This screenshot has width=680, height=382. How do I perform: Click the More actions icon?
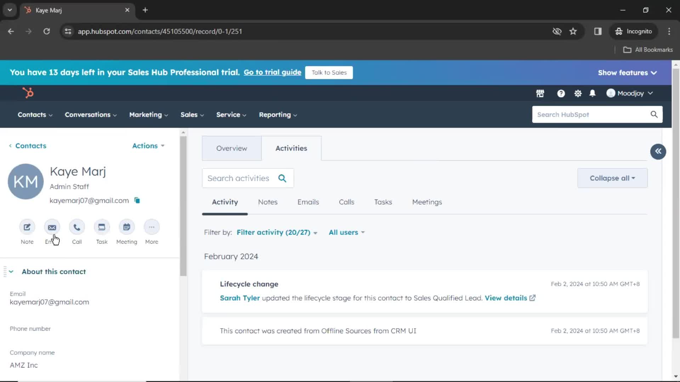tap(151, 227)
